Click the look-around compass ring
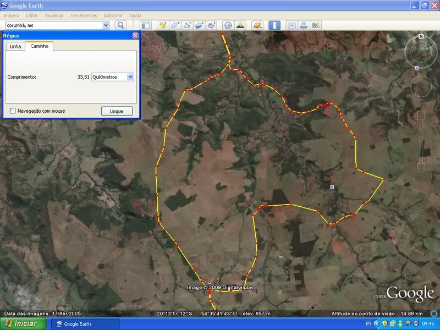This screenshot has width=440, height=330. (420, 52)
